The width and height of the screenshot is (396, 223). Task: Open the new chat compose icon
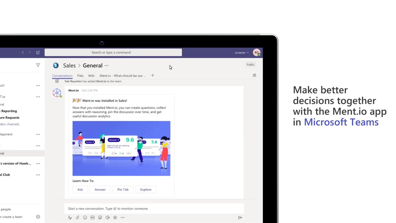(x=38, y=52)
